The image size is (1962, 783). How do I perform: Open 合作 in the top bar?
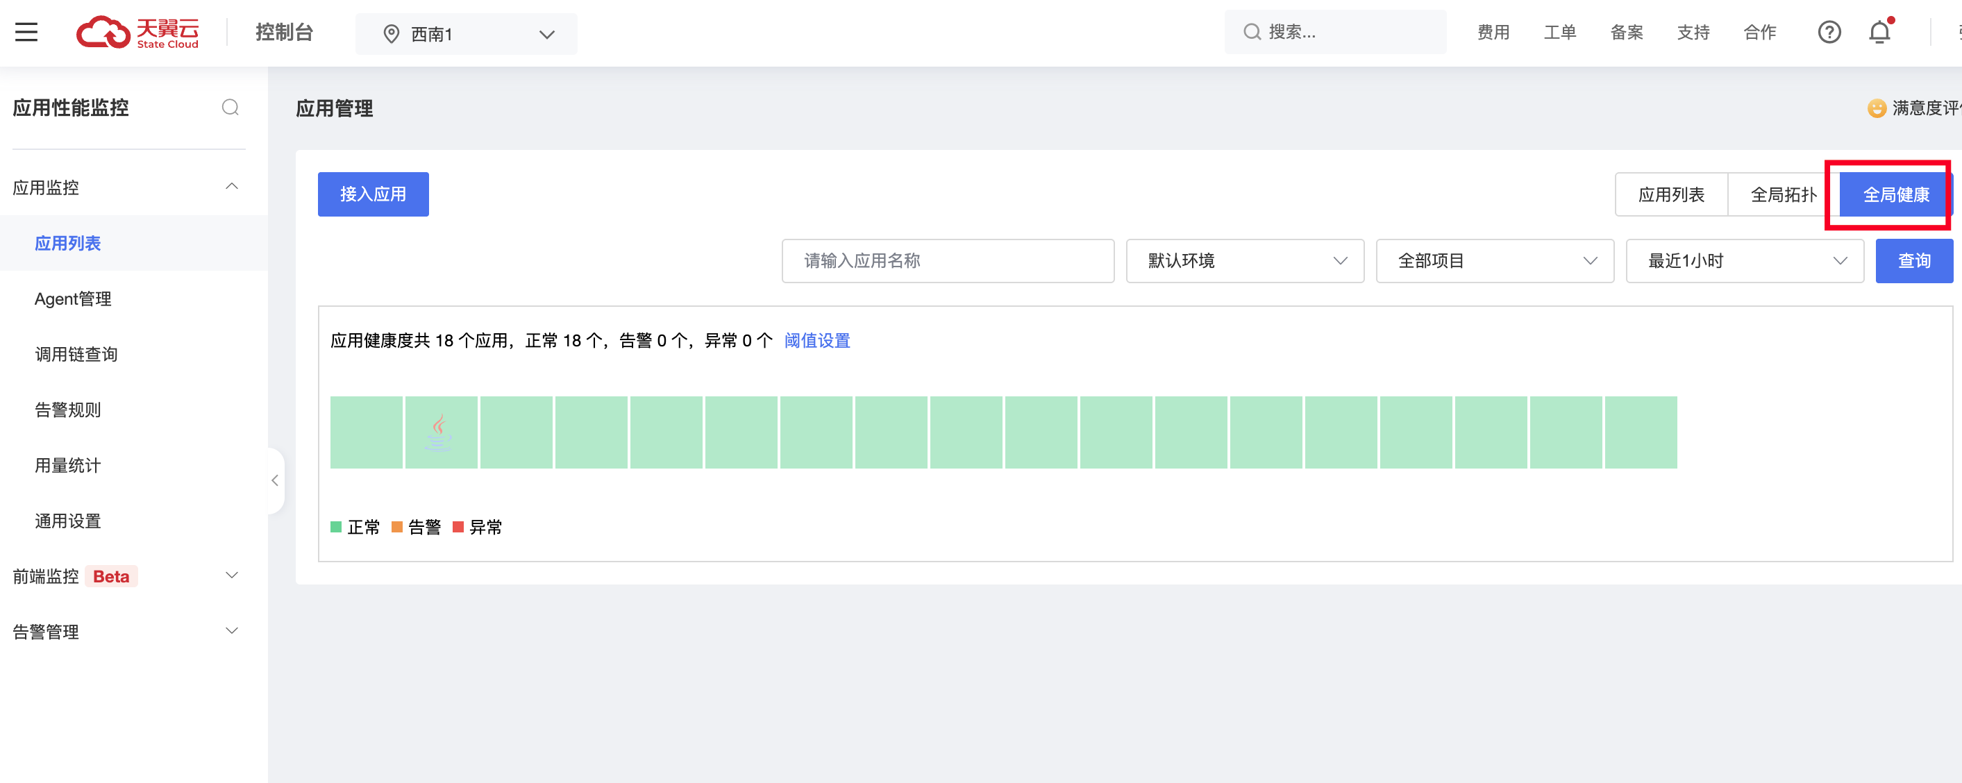tap(1759, 32)
